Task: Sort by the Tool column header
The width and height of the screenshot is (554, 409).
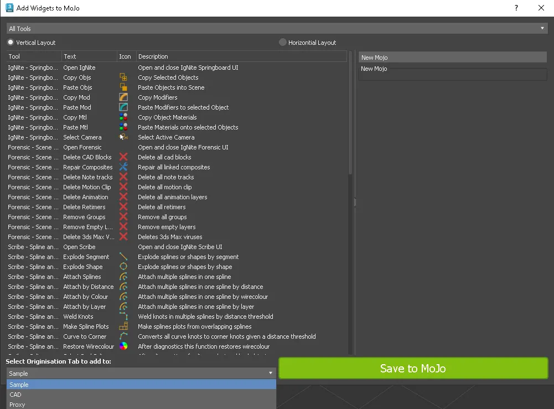Action: [34, 56]
